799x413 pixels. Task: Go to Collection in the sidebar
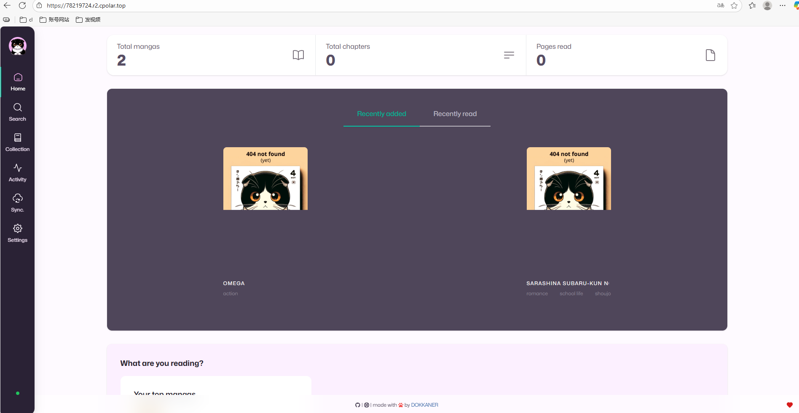coord(17,143)
